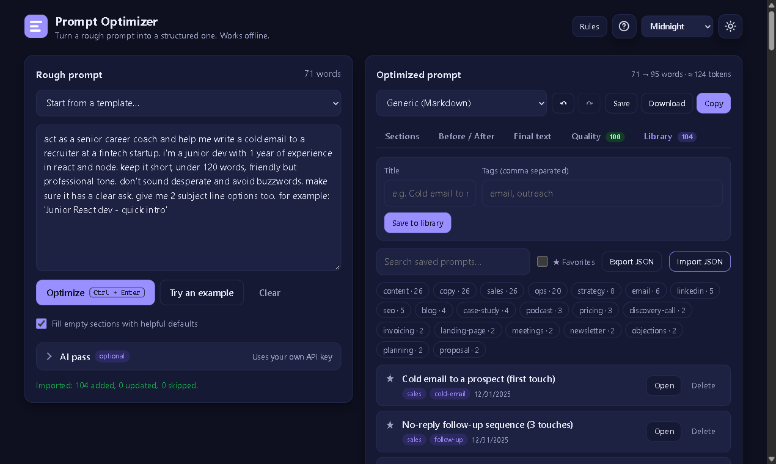Click the Rules button

tap(590, 26)
